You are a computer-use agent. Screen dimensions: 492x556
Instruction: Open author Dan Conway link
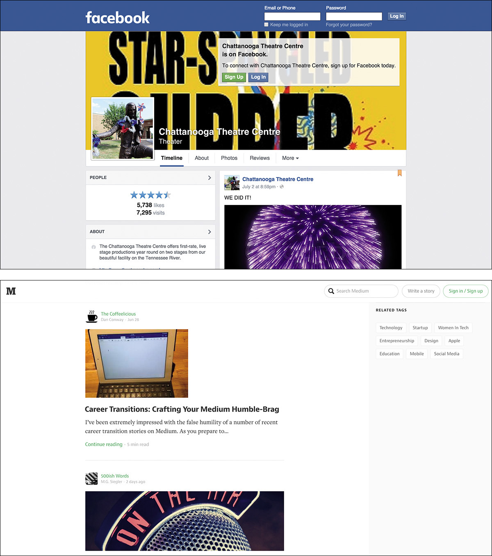click(x=112, y=320)
